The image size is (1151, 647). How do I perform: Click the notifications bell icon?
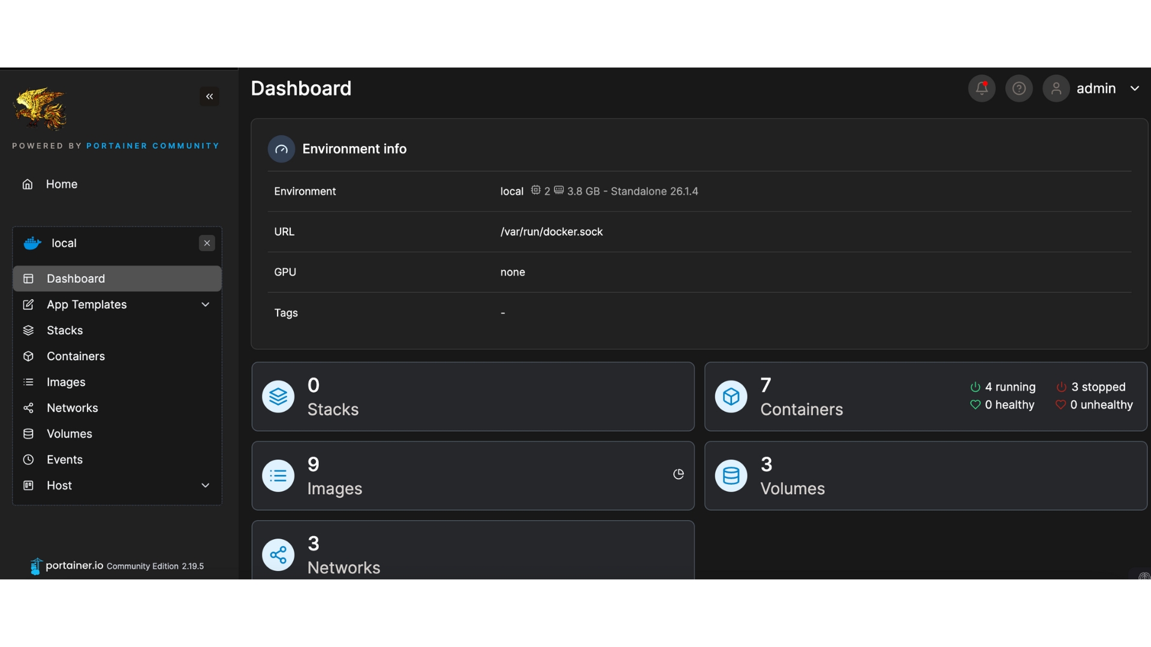tap(981, 89)
